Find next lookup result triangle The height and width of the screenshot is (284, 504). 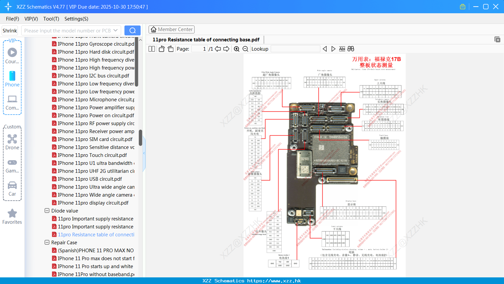point(333,49)
